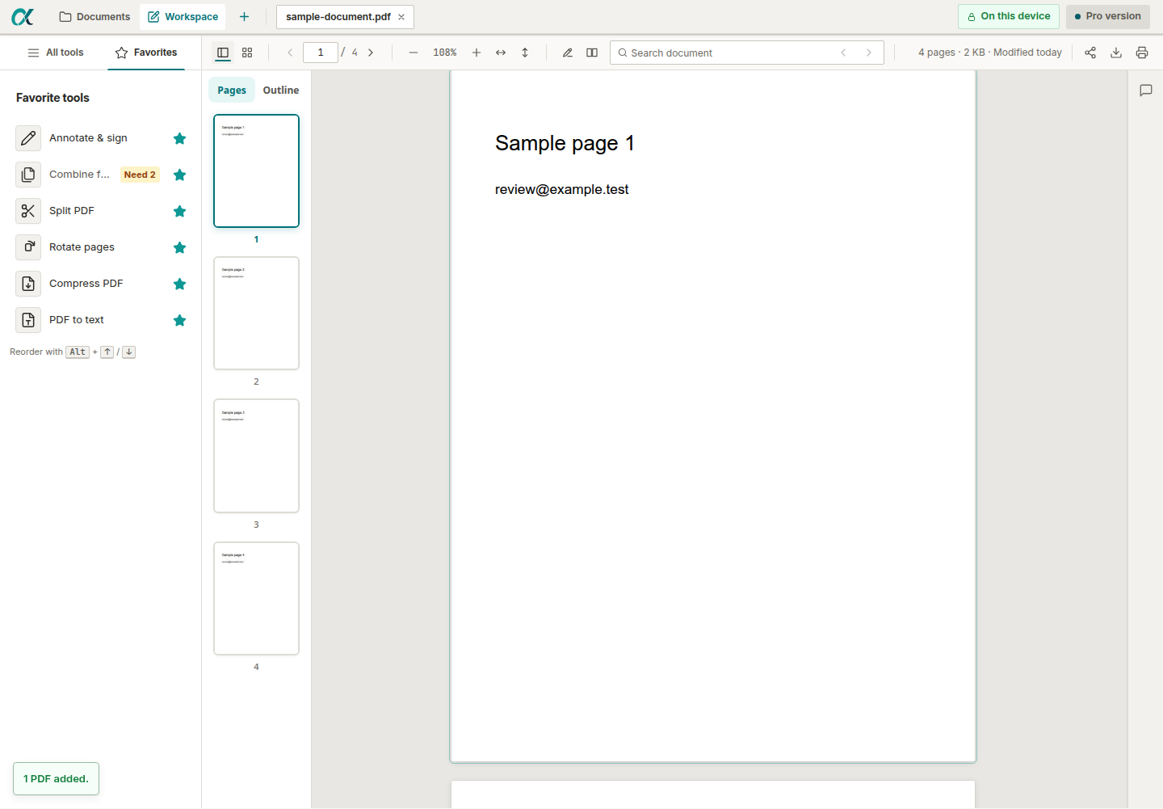Show All tools list

(56, 53)
